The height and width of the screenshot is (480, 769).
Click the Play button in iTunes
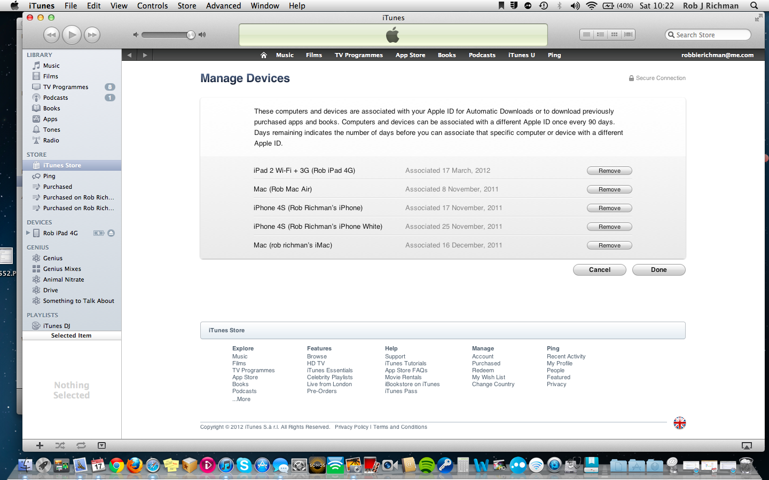(72, 35)
